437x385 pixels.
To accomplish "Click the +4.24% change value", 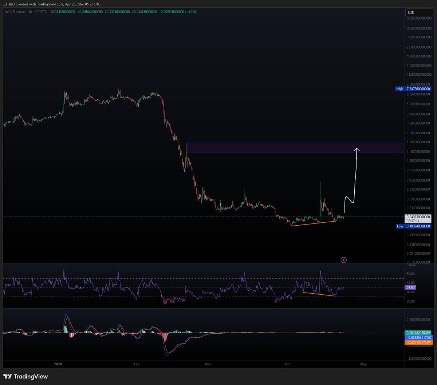I will pos(191,12).
